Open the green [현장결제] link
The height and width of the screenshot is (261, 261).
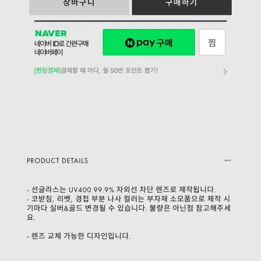click(x=48, y=71)
